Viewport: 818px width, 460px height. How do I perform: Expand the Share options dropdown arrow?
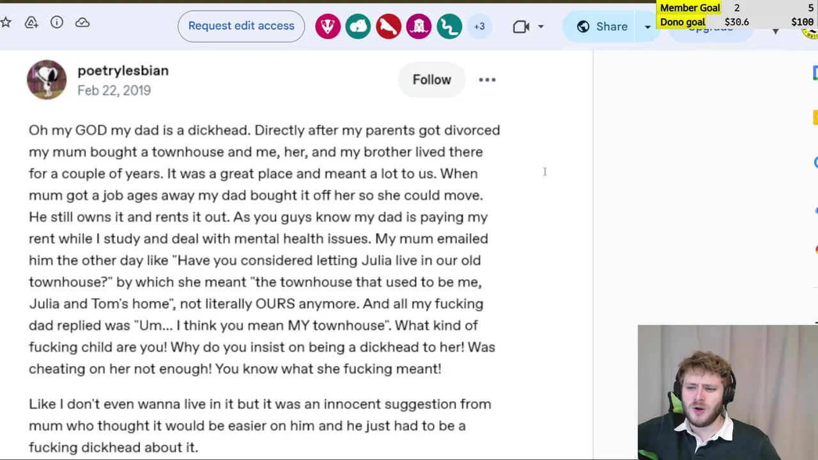click(x=647, y=26)
